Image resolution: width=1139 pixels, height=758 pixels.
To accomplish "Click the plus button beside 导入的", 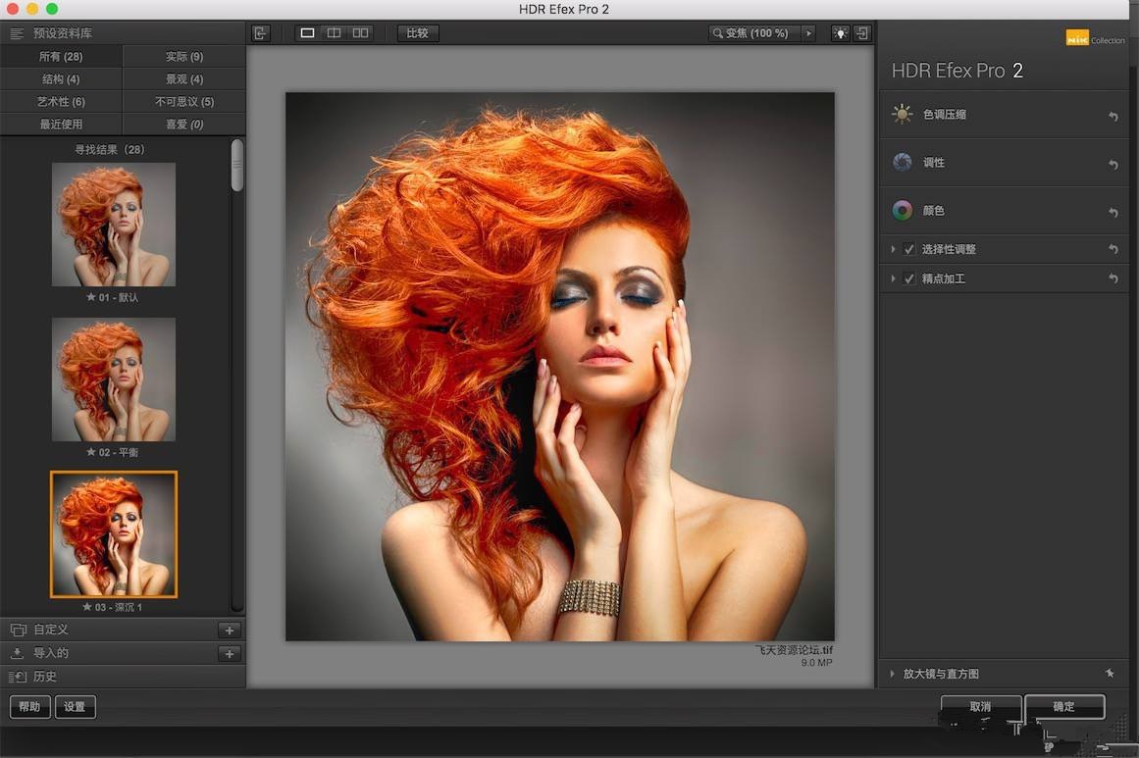I will pyautogui.click(x=230, y=654).
